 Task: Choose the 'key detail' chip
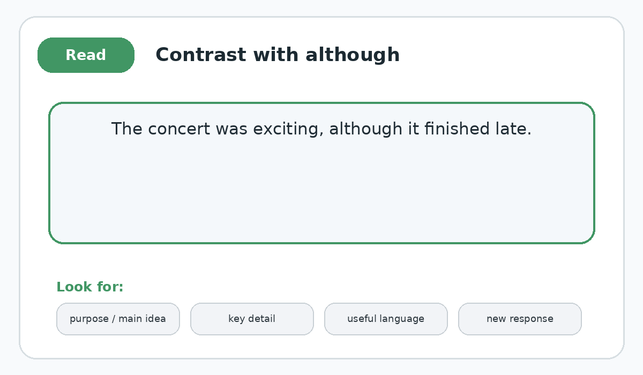click(252, 319)
